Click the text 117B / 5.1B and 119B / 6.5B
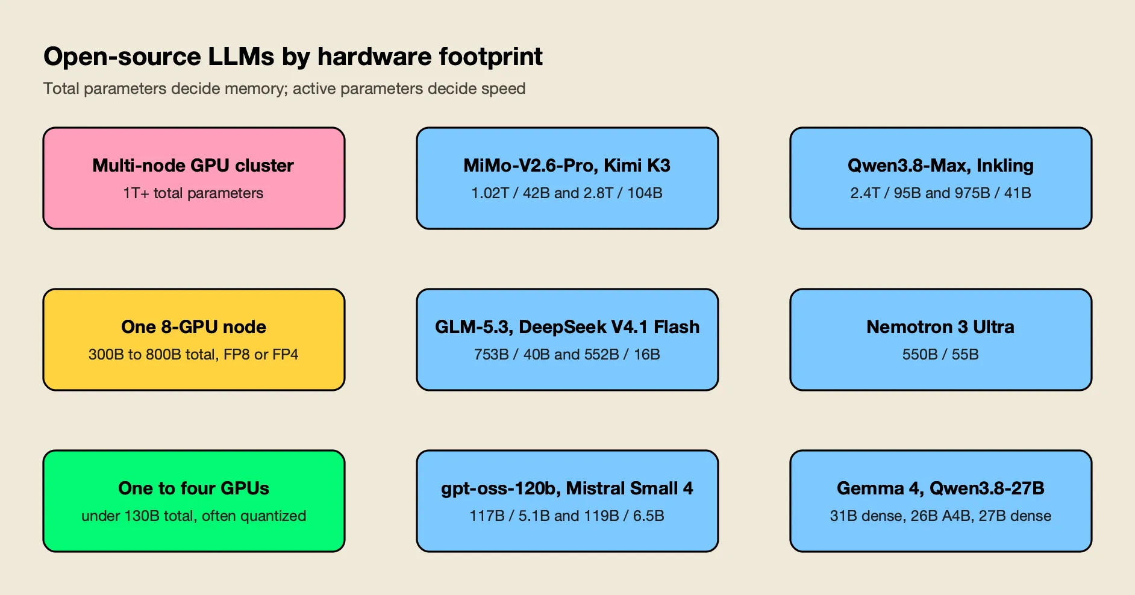1135x595 pixels. click(x=567, y=516)
